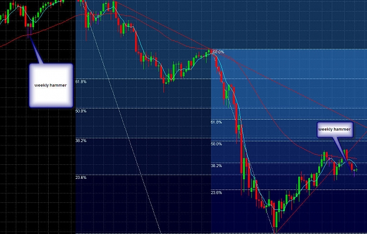Click the small "weekly hammer" callout near recent candles
Image resolution: width=367 pixels, height=234 pixels.
335,129
